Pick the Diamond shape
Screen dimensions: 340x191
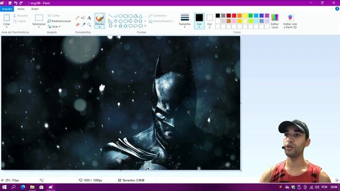point(116,21)
